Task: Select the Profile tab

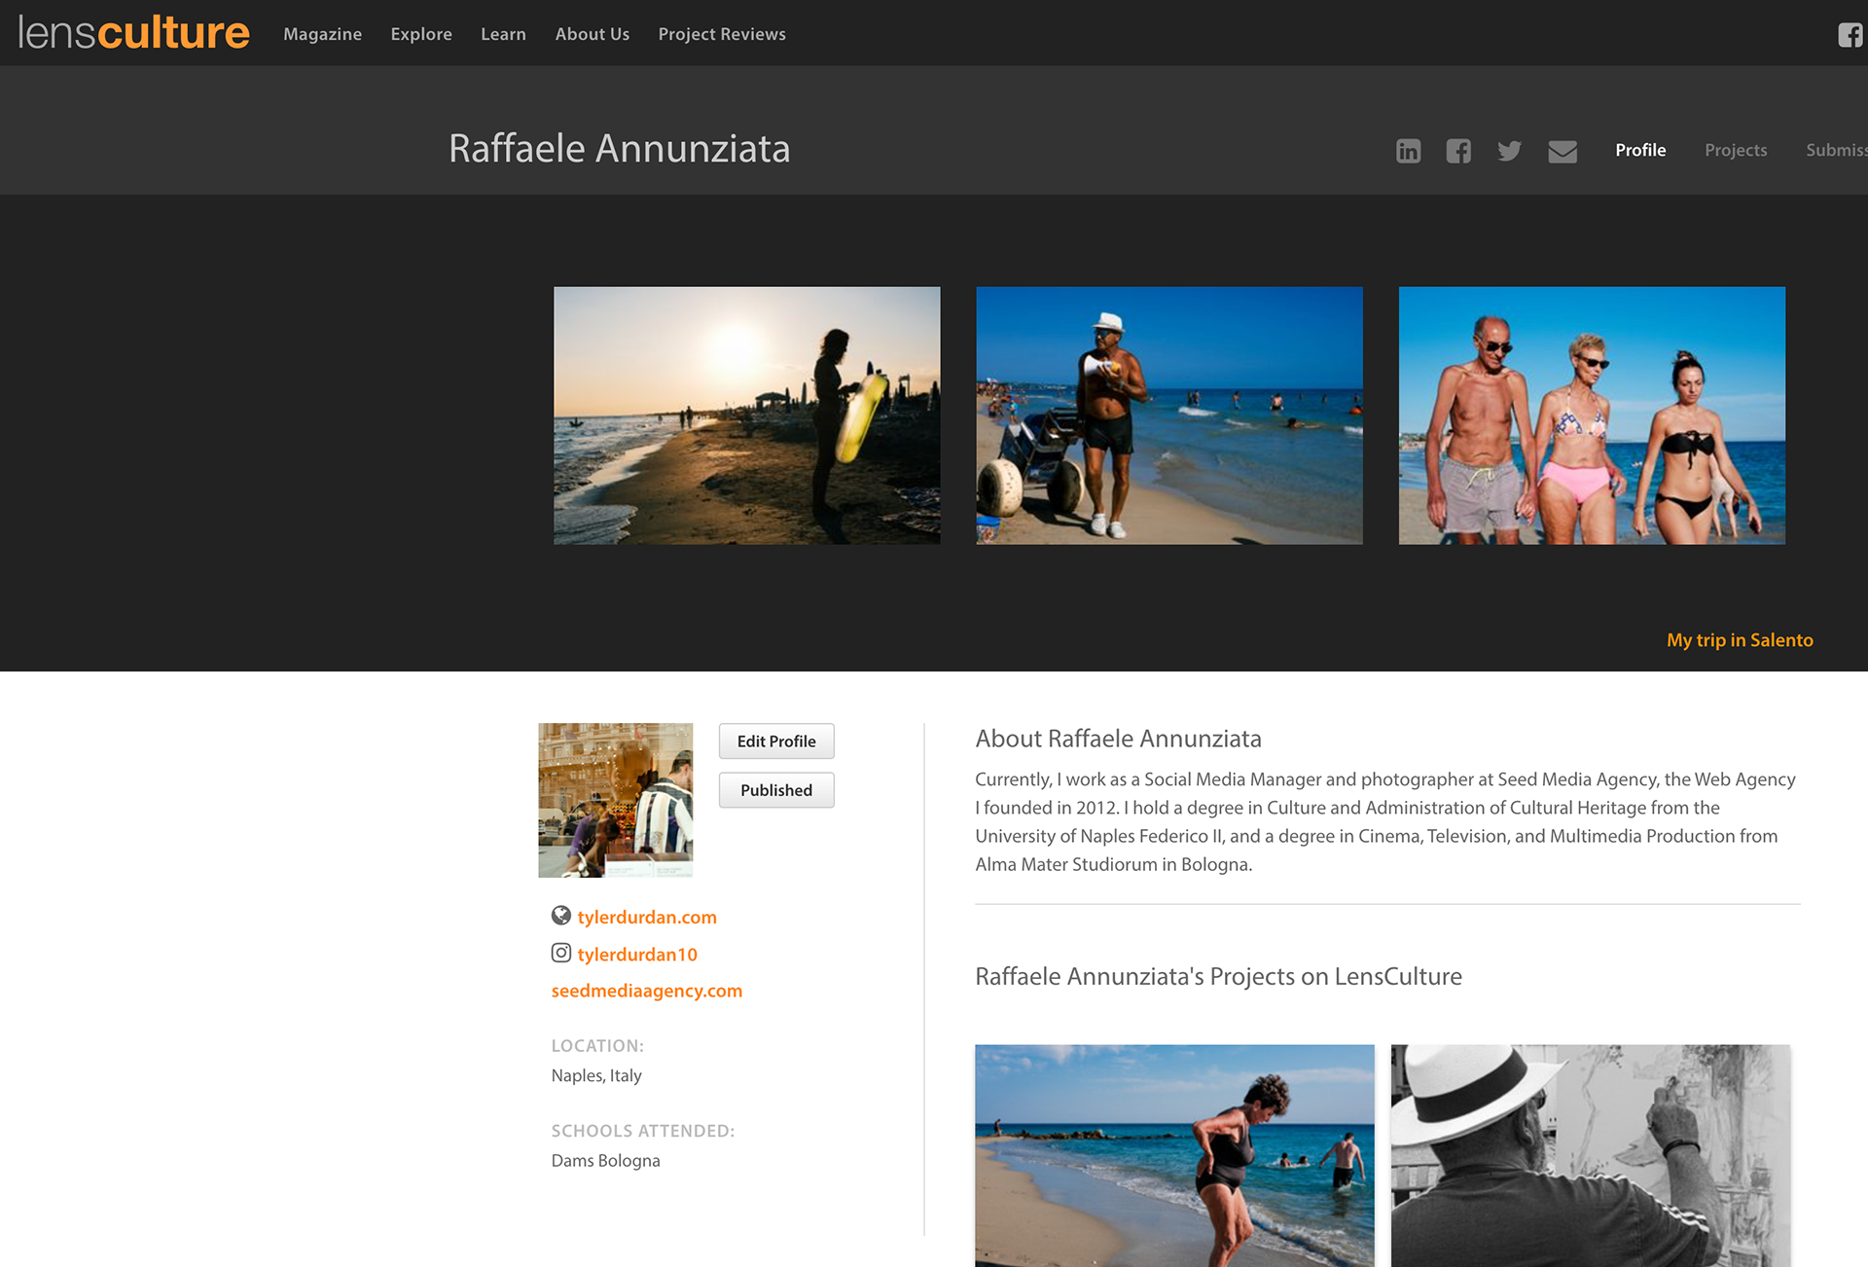Action: click(x=1640, y=150)
